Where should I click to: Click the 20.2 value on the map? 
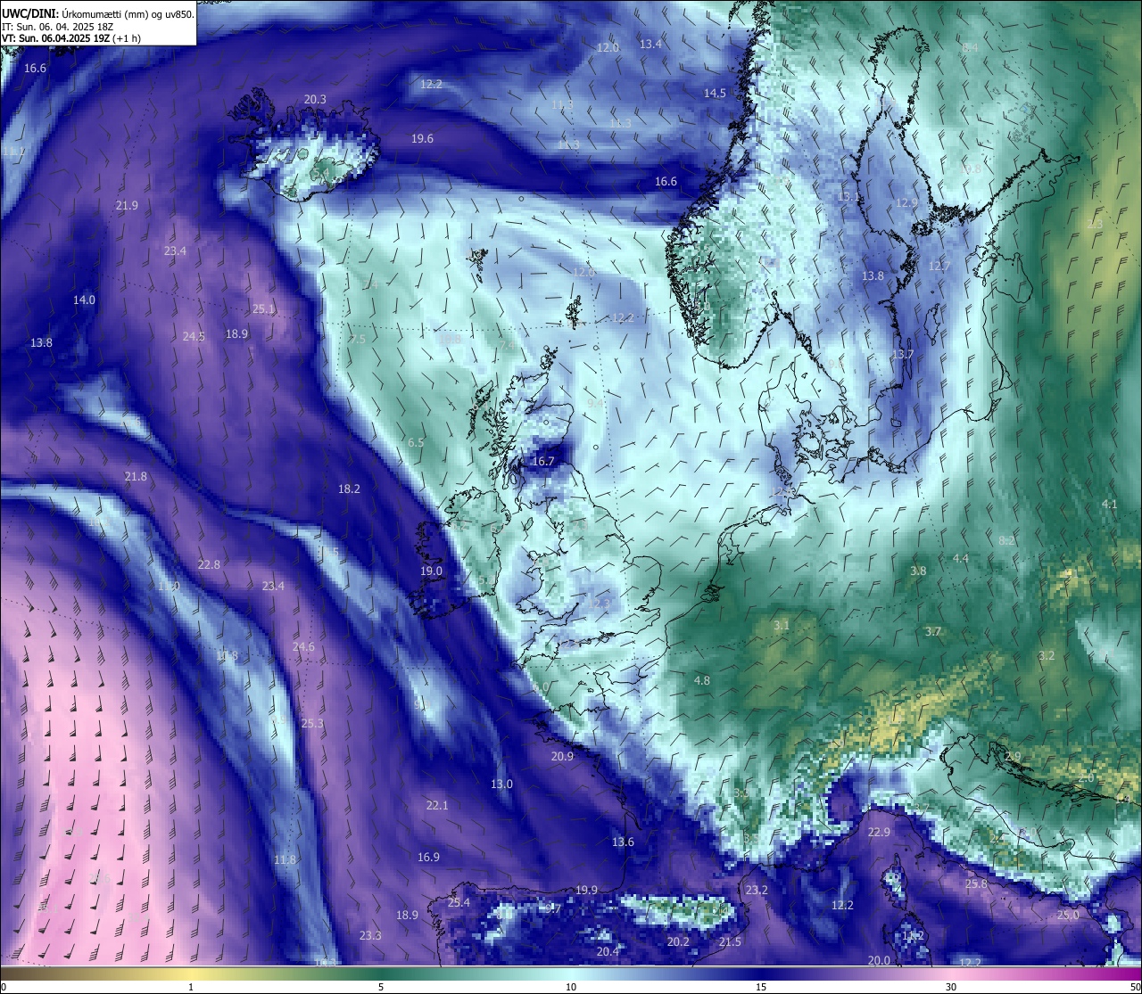pos(678,942)
